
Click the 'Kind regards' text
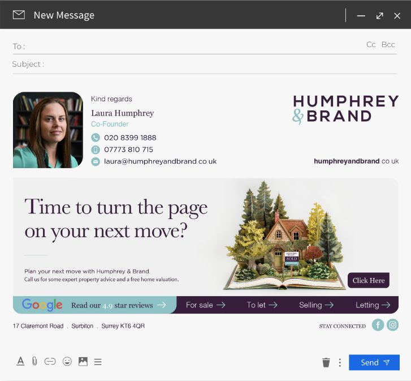click(x=111, y=99)
